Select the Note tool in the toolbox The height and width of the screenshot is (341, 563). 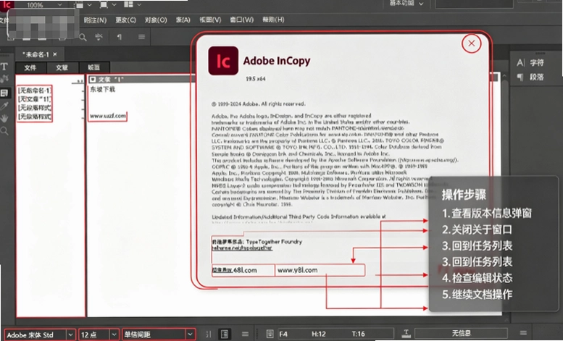4,93
